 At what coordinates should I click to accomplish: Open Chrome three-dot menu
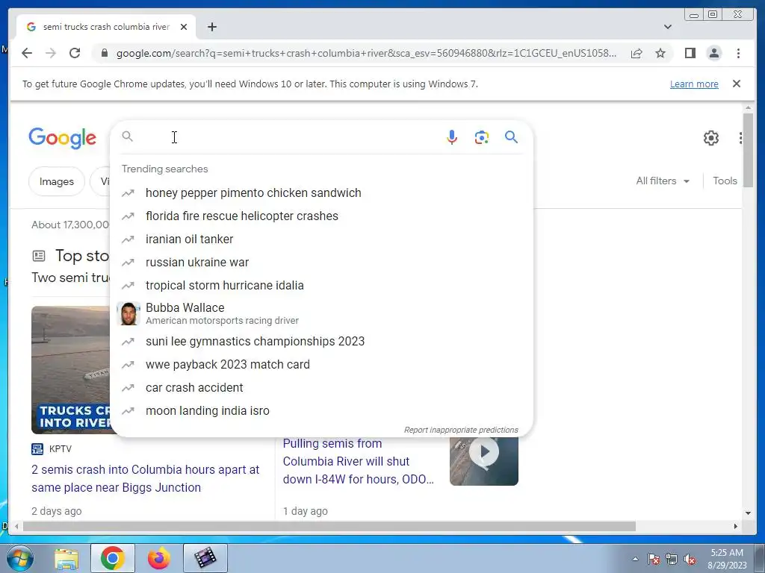point(738,53)
